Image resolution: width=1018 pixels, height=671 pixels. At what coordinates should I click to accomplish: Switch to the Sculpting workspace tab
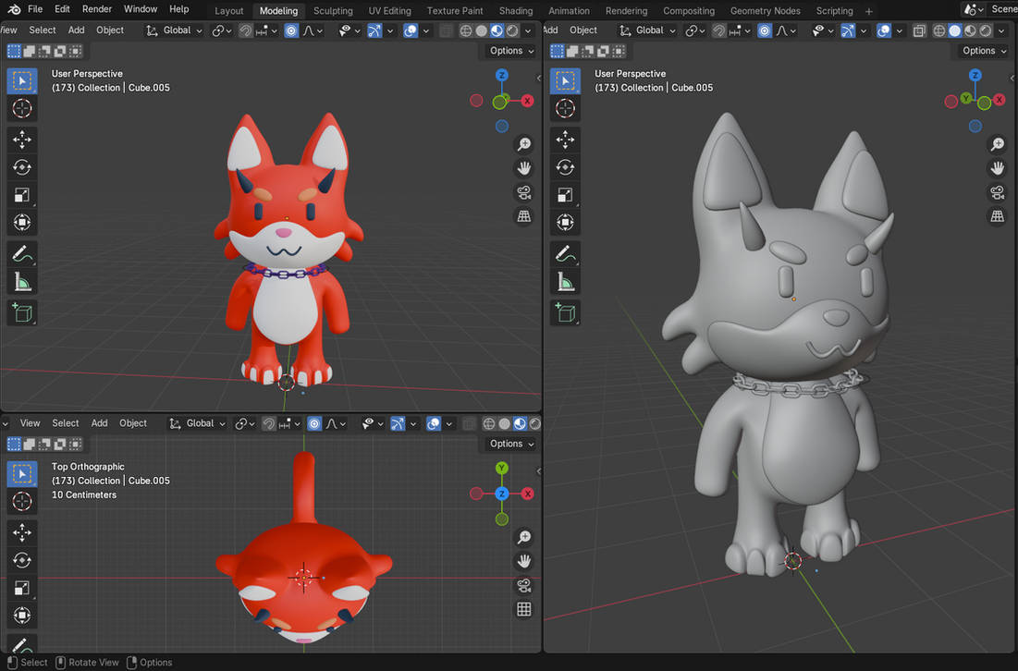coord(333,11)
